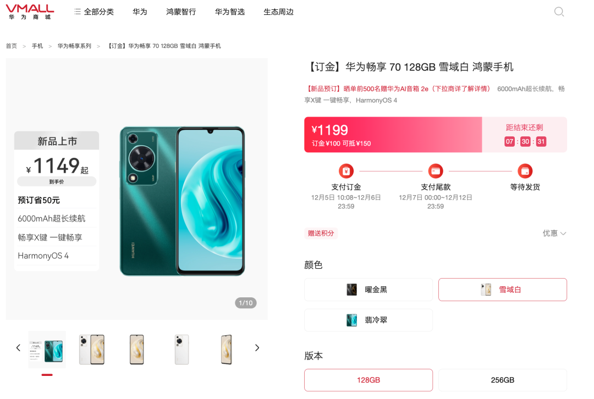The image size is (594, 399).
Task: Show next thumbnails with right arrow
Action: click(257, 347)
